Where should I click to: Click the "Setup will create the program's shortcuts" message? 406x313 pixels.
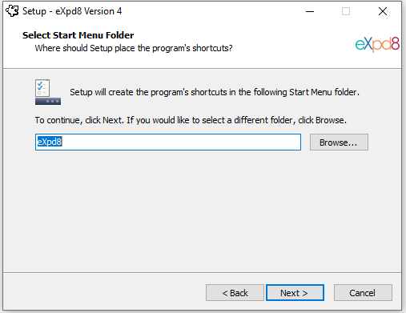(215, 92)
